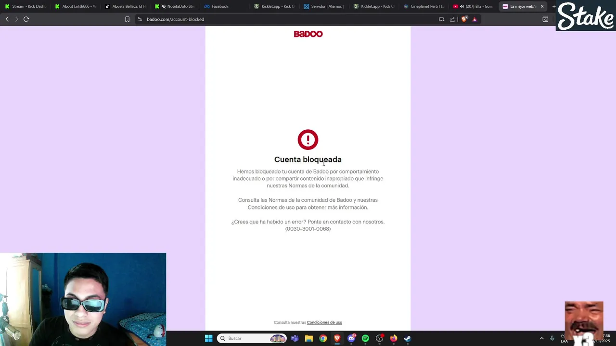This screenshot has width=616, height=346.
Task: Open the media cast icon in address bar
Action: pyautogui.click(x=441, y=19)
